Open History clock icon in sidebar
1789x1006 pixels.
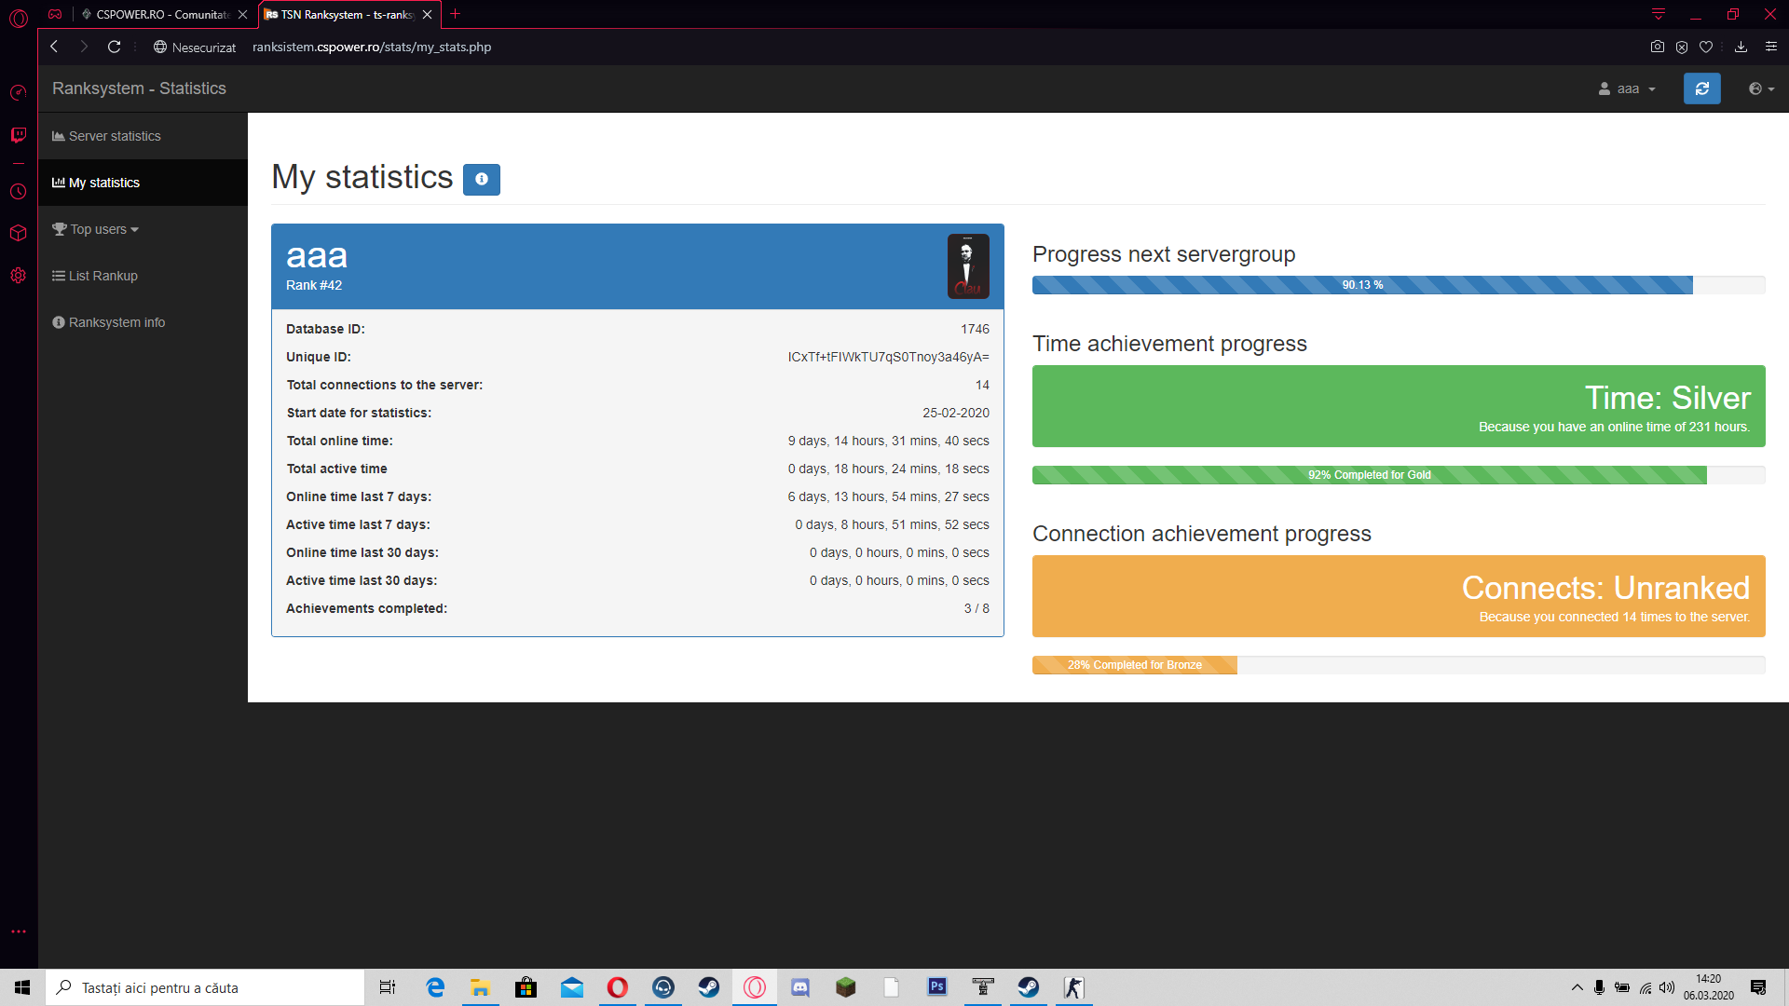(18, 191)
